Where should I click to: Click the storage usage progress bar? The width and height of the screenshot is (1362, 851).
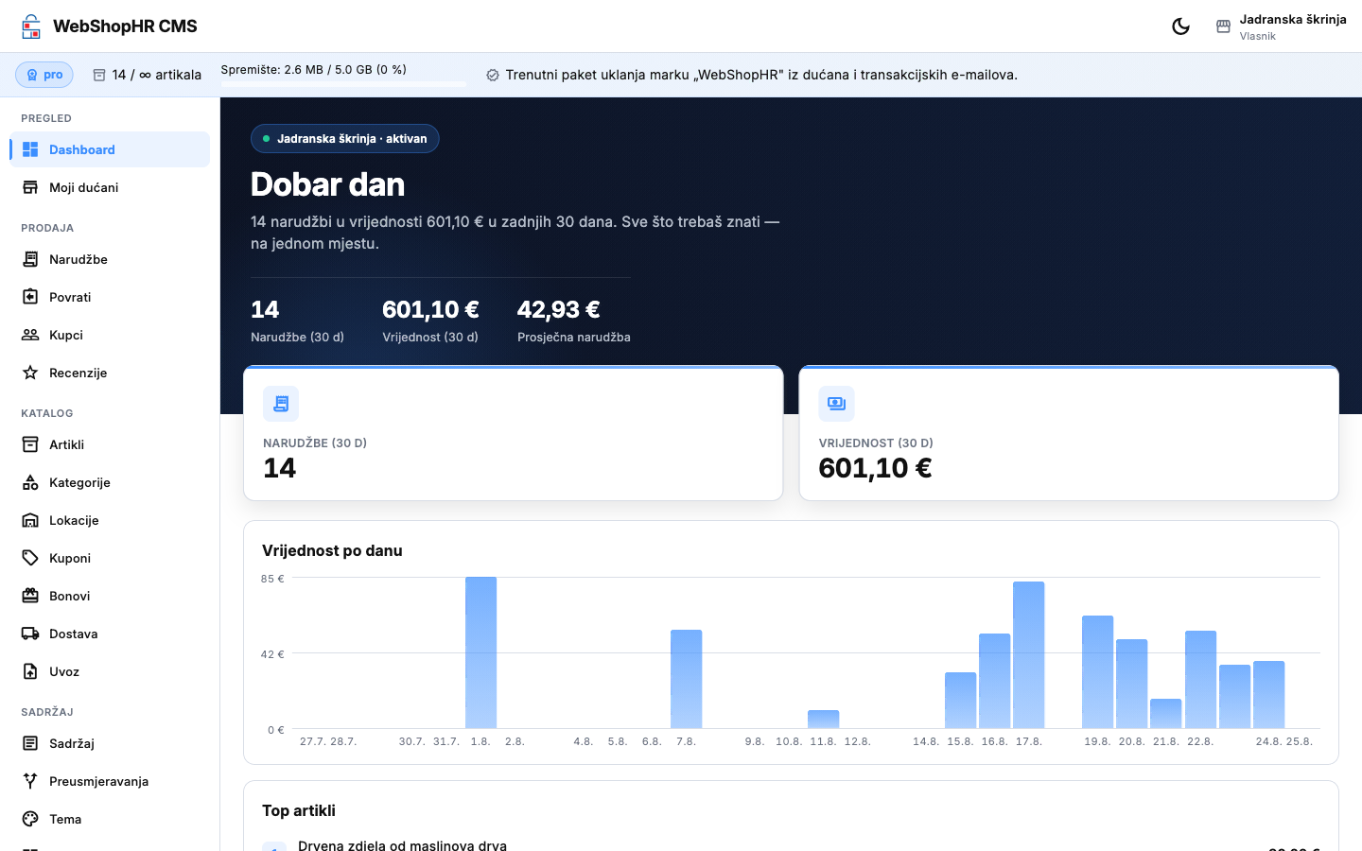tap(343, 83)
